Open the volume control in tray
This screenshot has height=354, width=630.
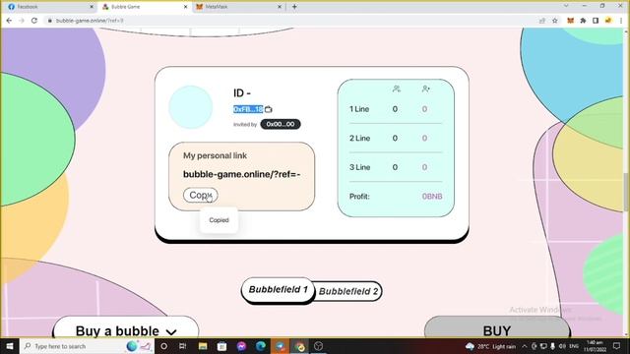point(562,346)
